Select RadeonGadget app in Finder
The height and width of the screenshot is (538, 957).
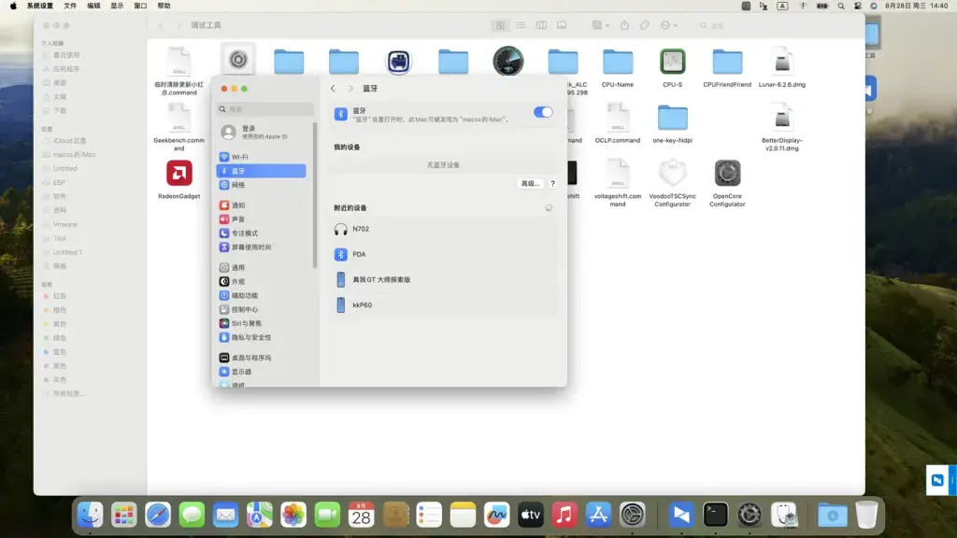[x=179, y=179]
